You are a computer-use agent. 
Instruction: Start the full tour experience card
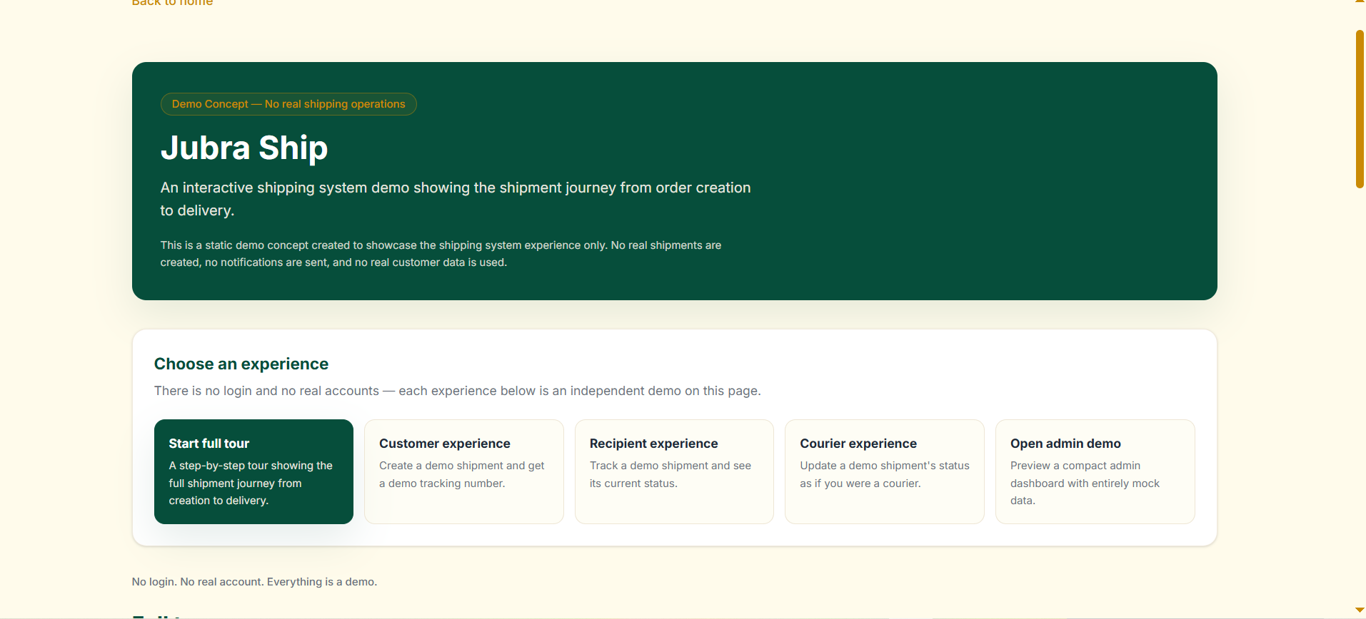pos(253,471)
